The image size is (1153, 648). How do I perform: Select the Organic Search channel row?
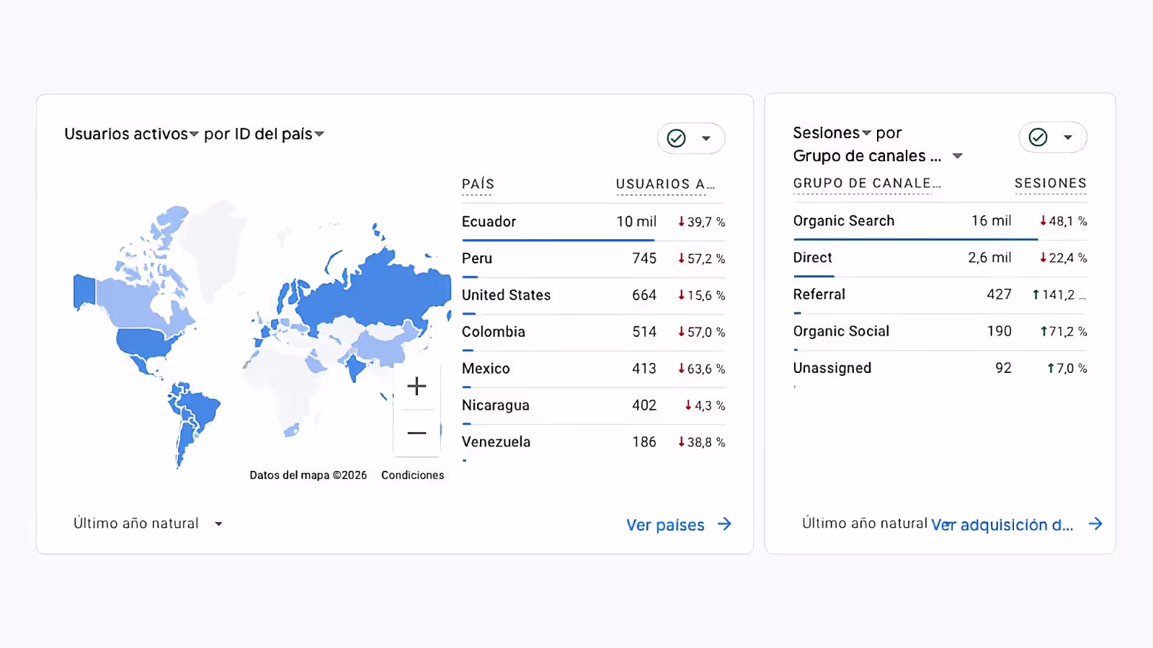[x=940, y=221]
